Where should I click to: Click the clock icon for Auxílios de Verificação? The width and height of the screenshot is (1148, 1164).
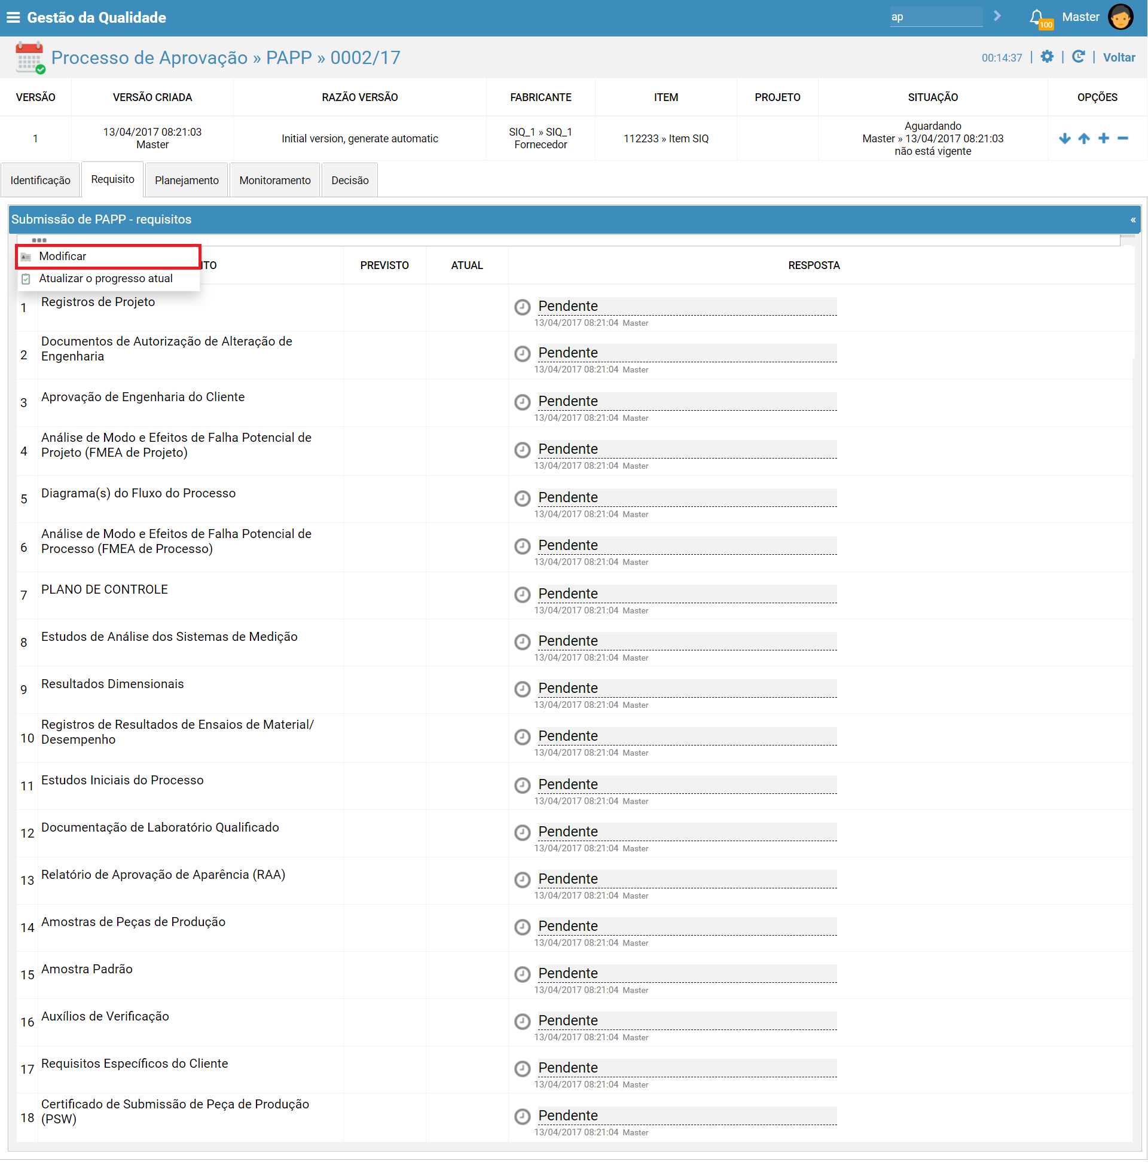pos(523,1021)
